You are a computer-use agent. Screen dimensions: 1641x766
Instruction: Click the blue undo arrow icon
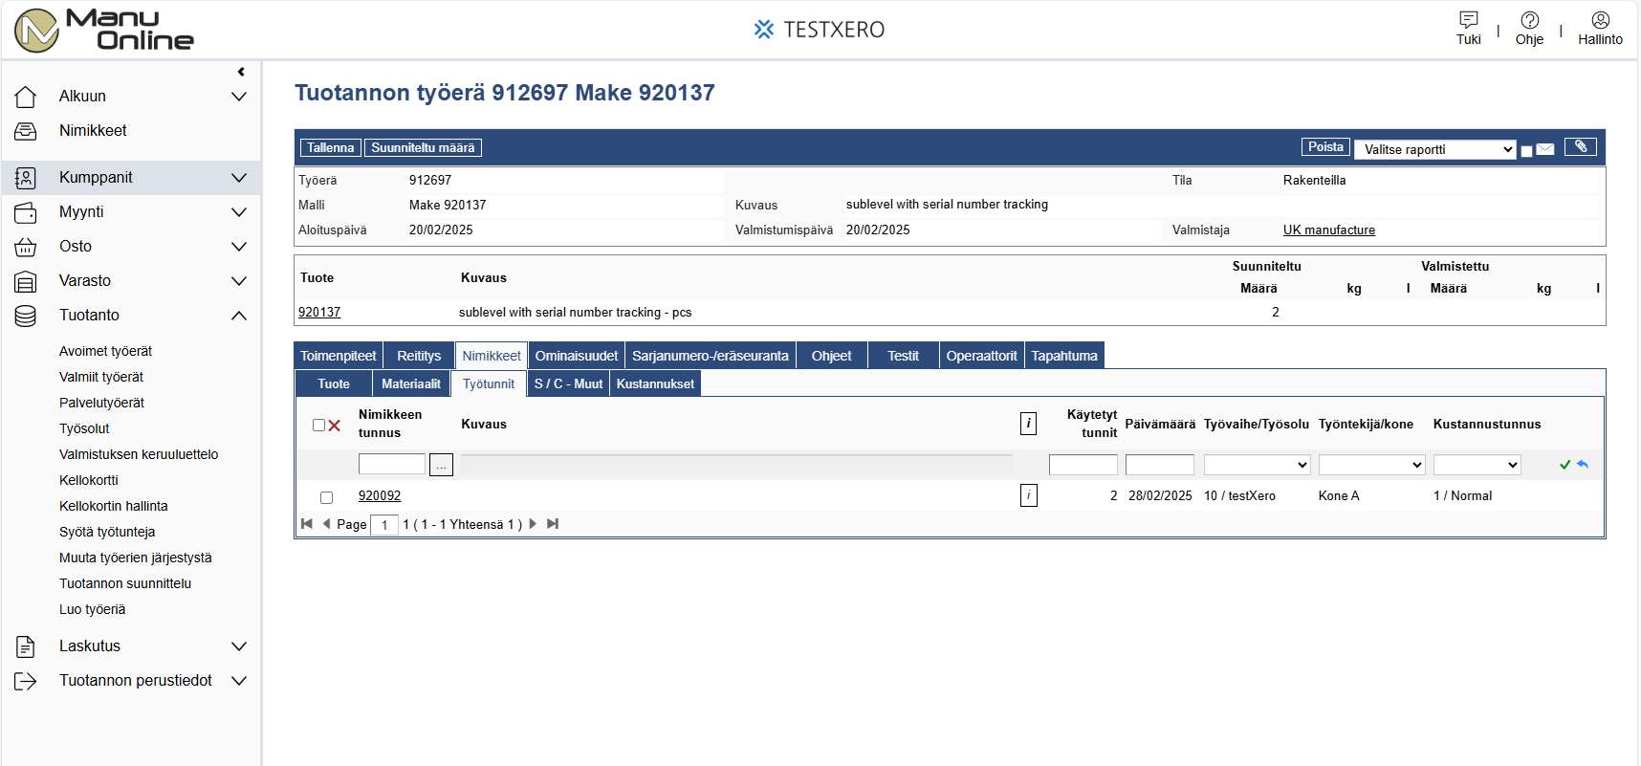tap(1583, 465)
